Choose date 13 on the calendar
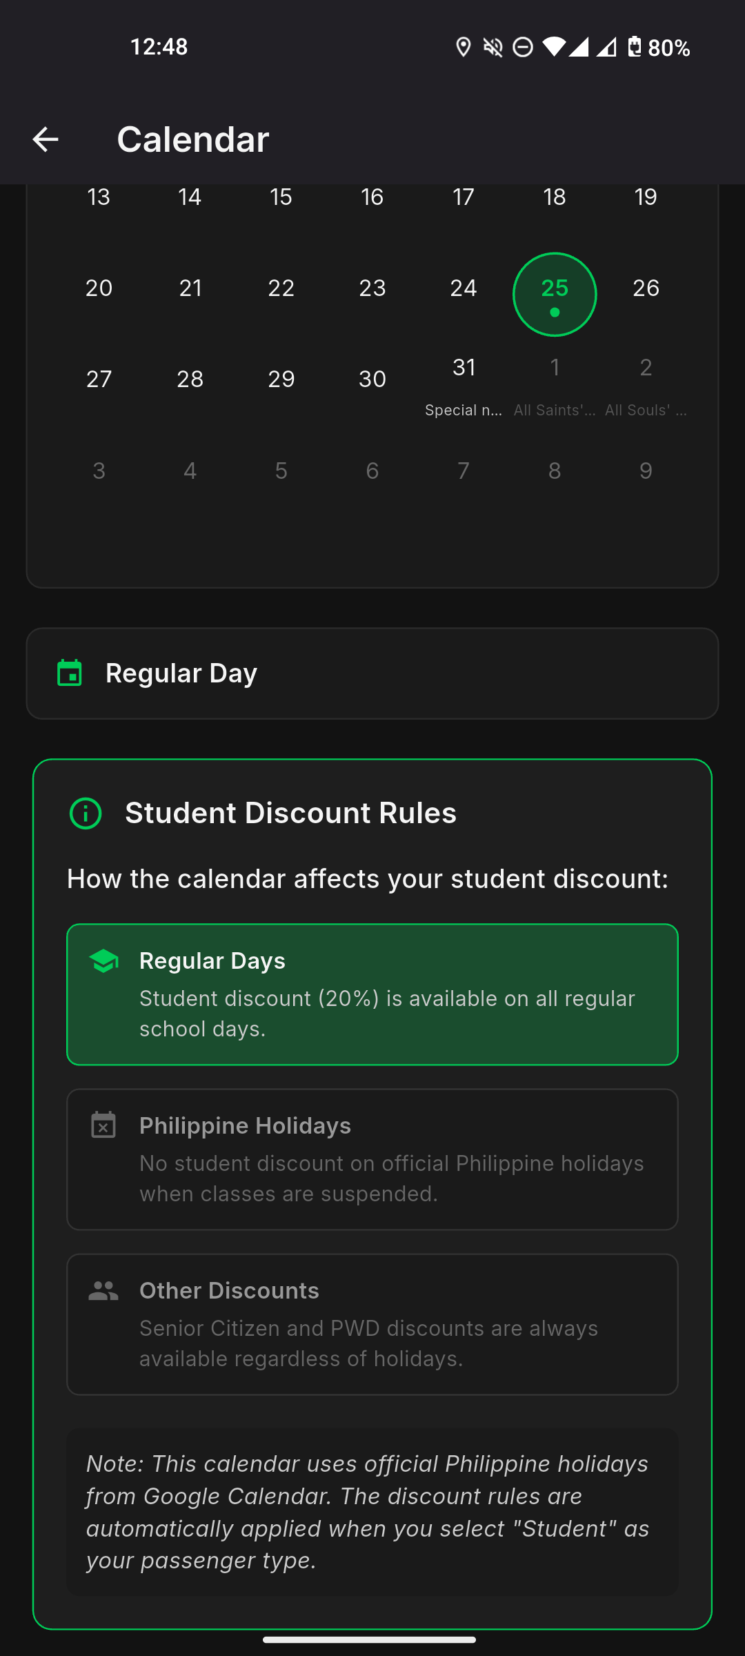Image resolution: width=745 pixels, height=1656 pixels. [99, 197]
